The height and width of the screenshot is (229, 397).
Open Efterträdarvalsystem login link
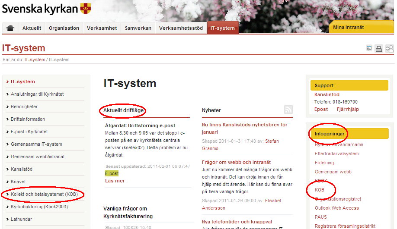click(336, 154)
